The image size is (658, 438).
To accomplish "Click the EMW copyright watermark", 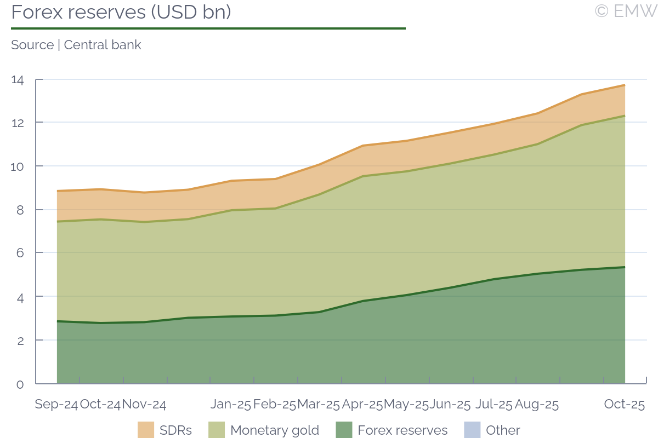I will [625, 10].
